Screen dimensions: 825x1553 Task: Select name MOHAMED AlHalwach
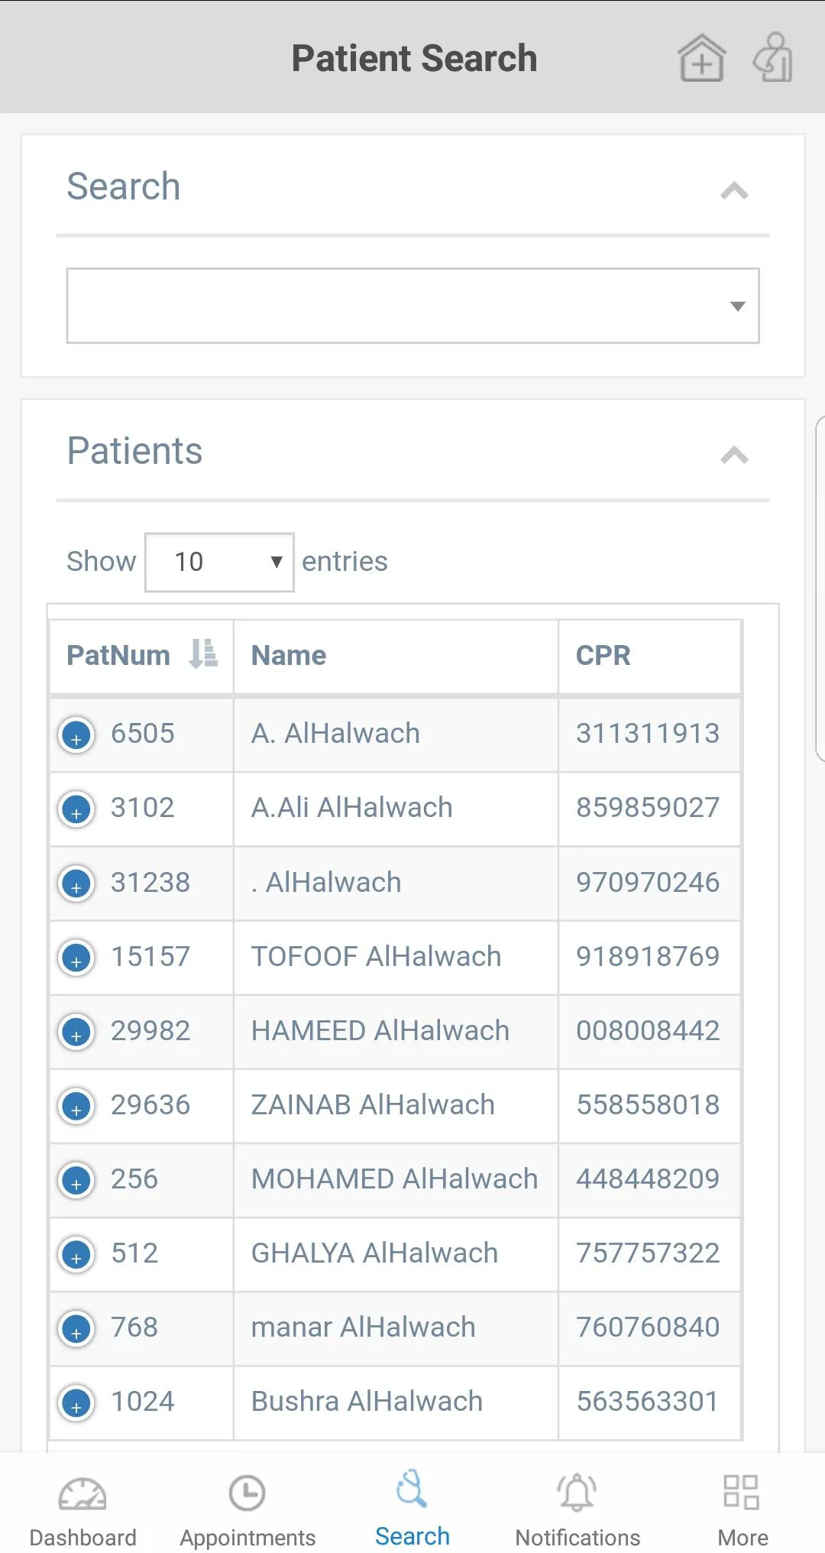click(x=395, y=1179)
